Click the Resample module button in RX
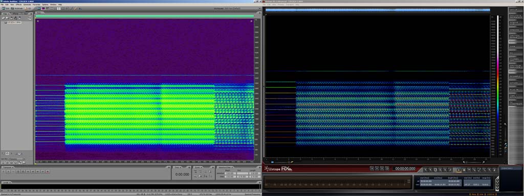 pos(516,77)
